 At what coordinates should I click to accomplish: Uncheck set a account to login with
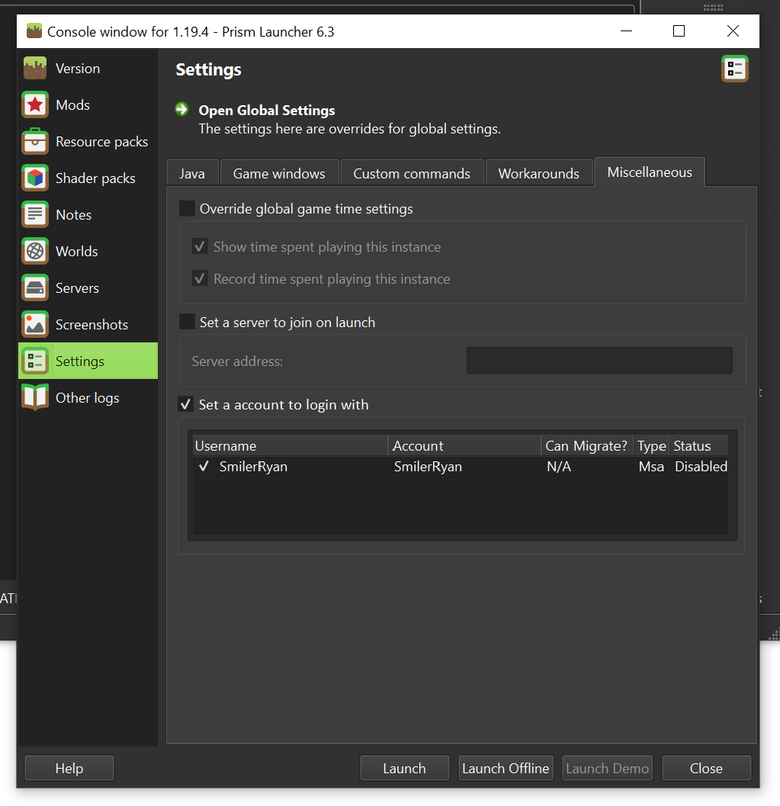[184, 404]
